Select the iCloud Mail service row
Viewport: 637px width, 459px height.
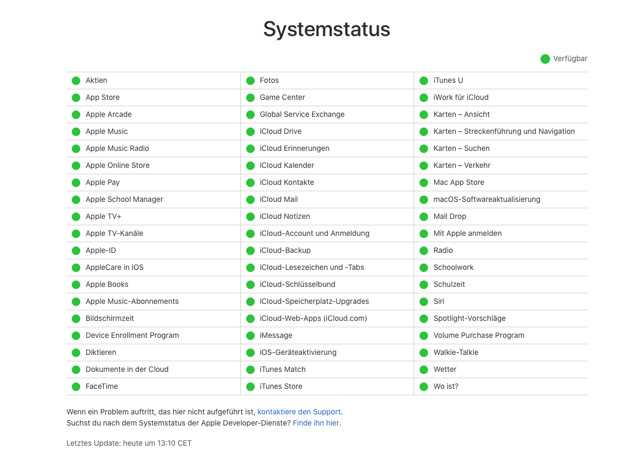(x=279, y=200)
